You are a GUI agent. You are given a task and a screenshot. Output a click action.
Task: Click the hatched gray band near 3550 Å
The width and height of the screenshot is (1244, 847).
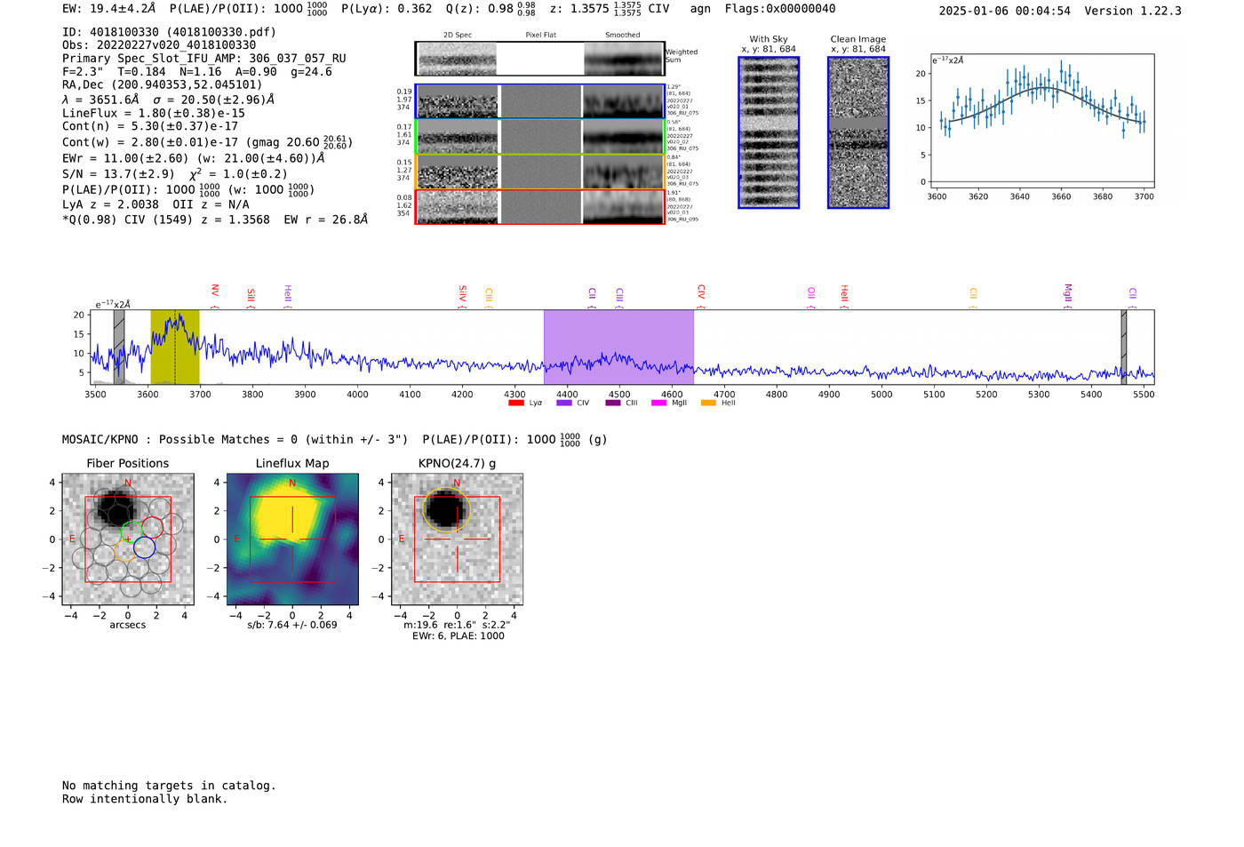pyautogui.click(x=119, y=347)
